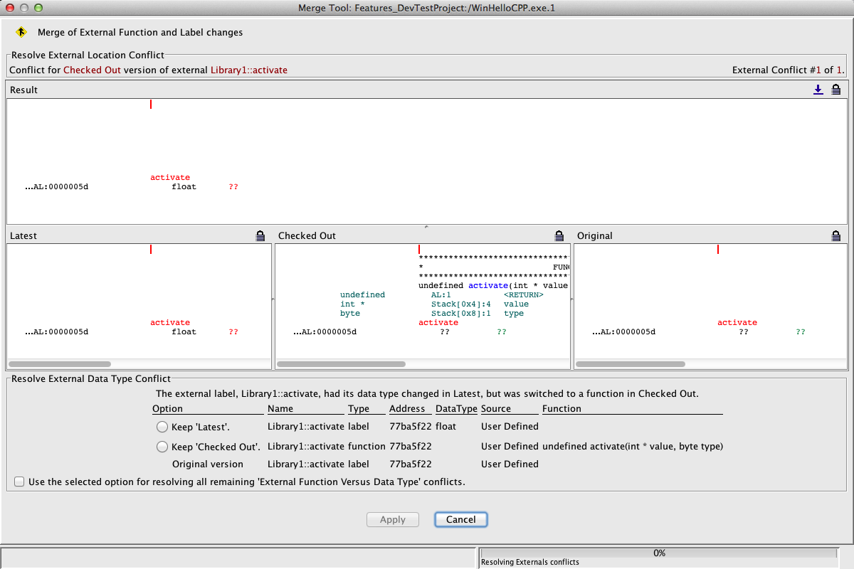The height and width of the screenshot is (569, 854).
Task: Click the 0% progress bar
Action: [658, 553]
